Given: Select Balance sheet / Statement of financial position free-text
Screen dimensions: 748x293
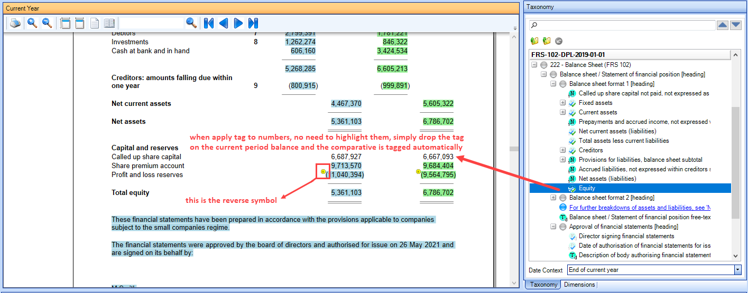Looking at the screenshot, I should point(640,217).
